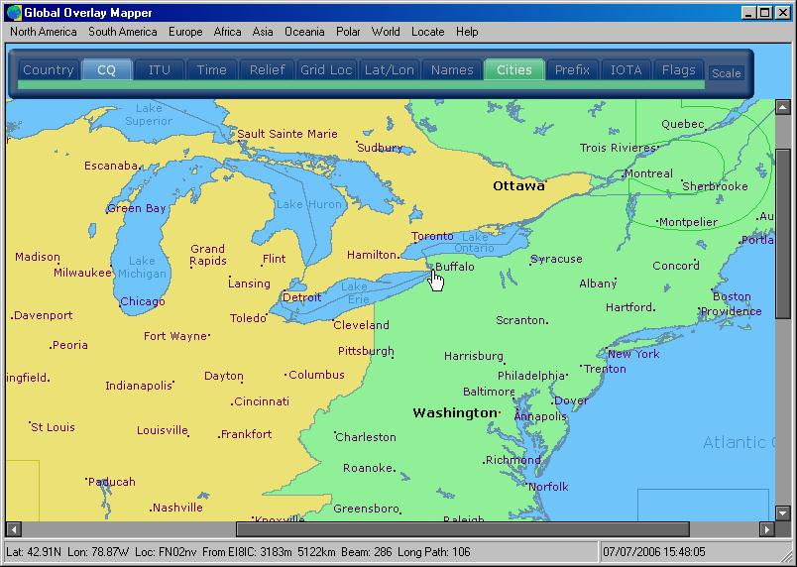797x567 pixels.
Task: Toggle the Names overlay
Action: point(452,70)
